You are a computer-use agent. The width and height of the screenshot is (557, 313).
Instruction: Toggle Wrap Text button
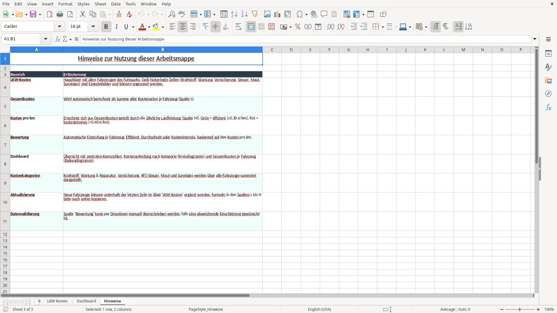click(238, 27)
